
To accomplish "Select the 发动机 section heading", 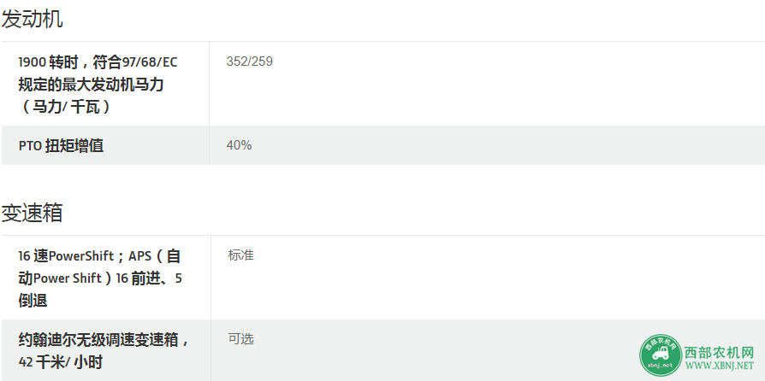I will click(33, 19).
